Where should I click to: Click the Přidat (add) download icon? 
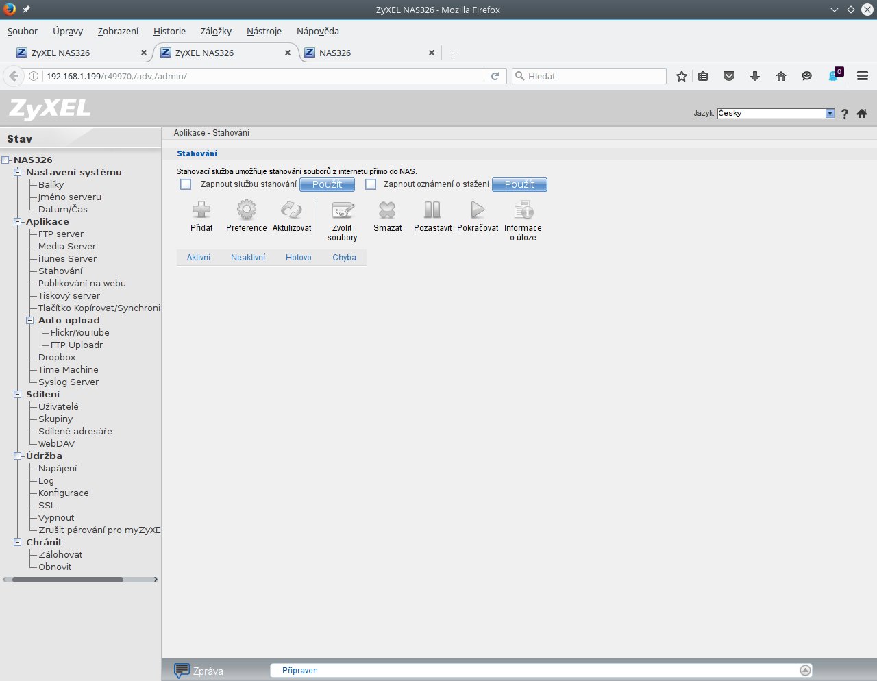pos(201,210)
